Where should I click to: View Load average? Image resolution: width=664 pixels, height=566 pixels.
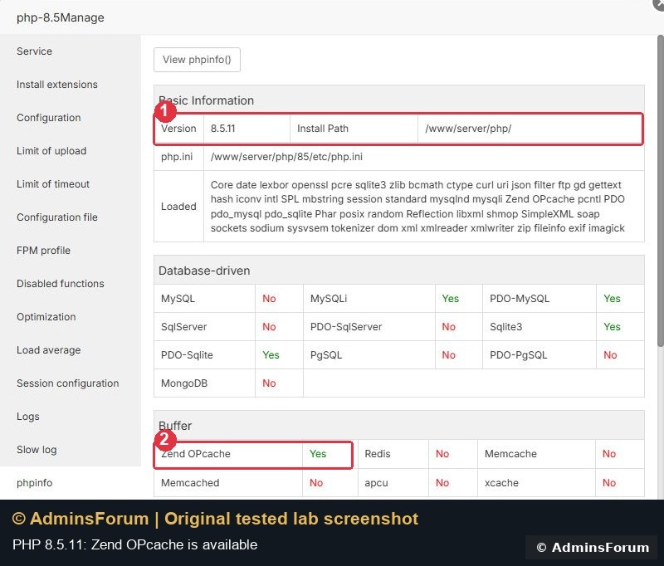pyautogui.click(x=49, y=350)
